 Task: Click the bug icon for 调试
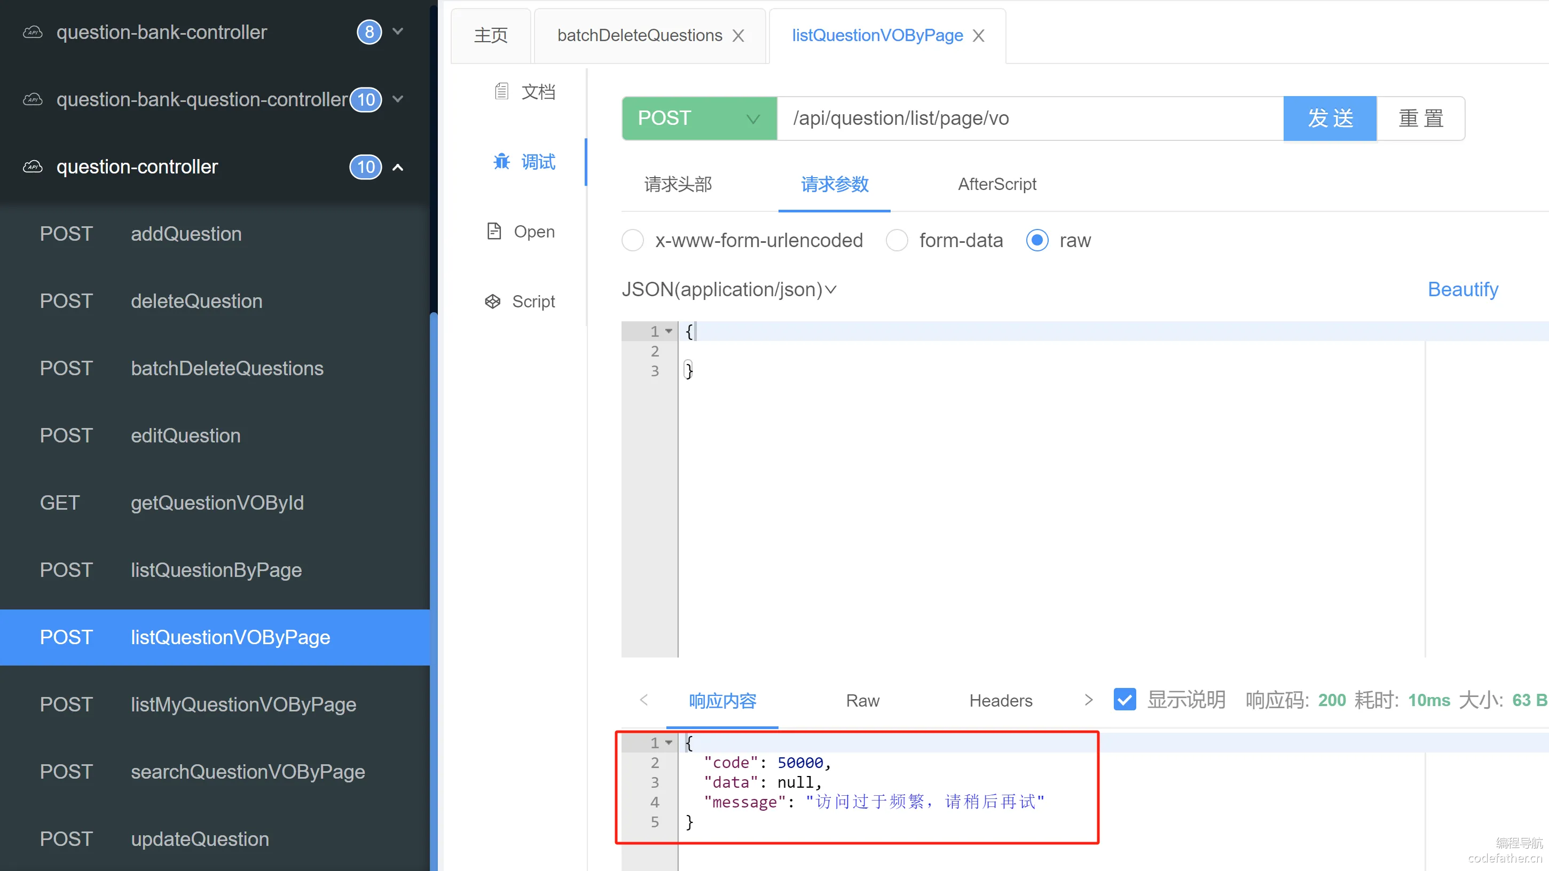tap(501, 161)
